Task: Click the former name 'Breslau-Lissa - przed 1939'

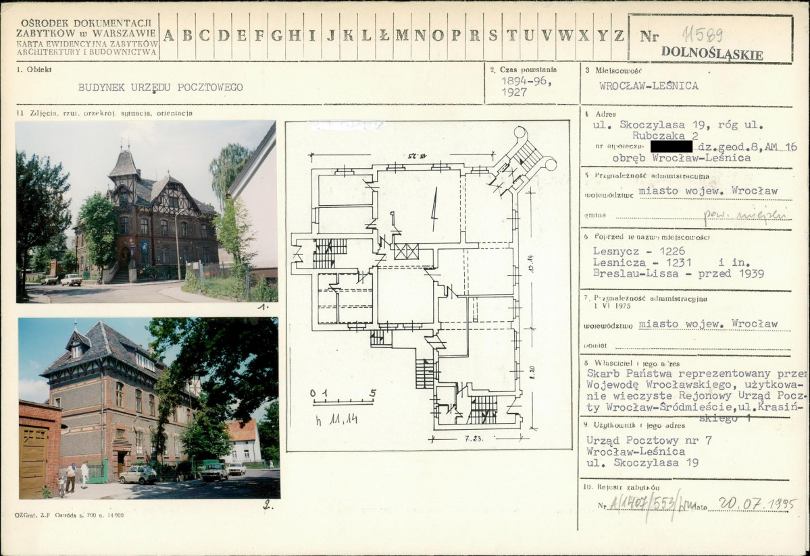Action: point(678,273)
